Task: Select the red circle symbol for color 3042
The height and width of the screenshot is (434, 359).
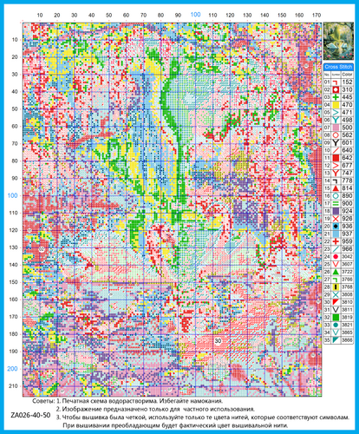Action: click(x=336, y=256)
